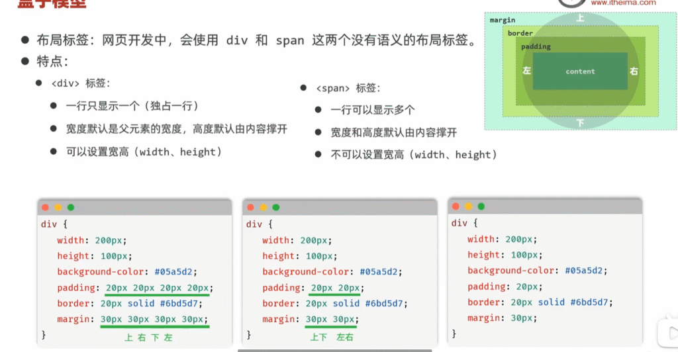Click the dark green content box in diagram
Viewport: 678px width, 352px height.
tap(580, 71)
